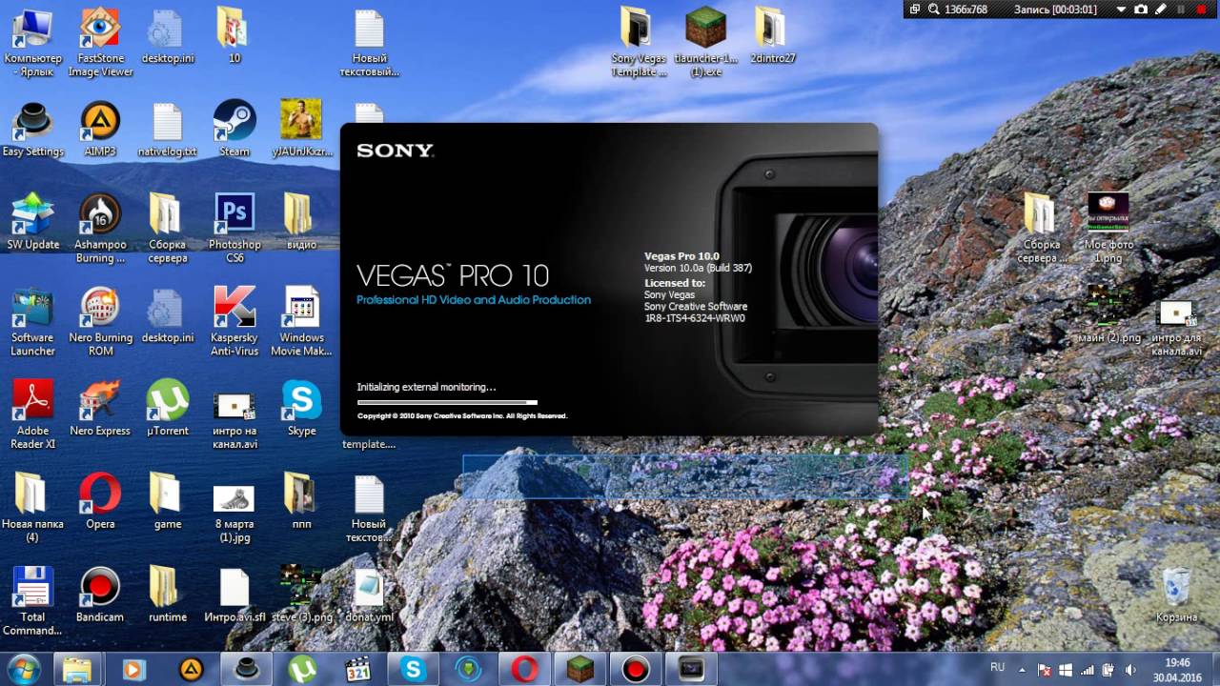Select the видео folder on desktop
Screen dimensions: 1220x686
click(x=301, y=222)
